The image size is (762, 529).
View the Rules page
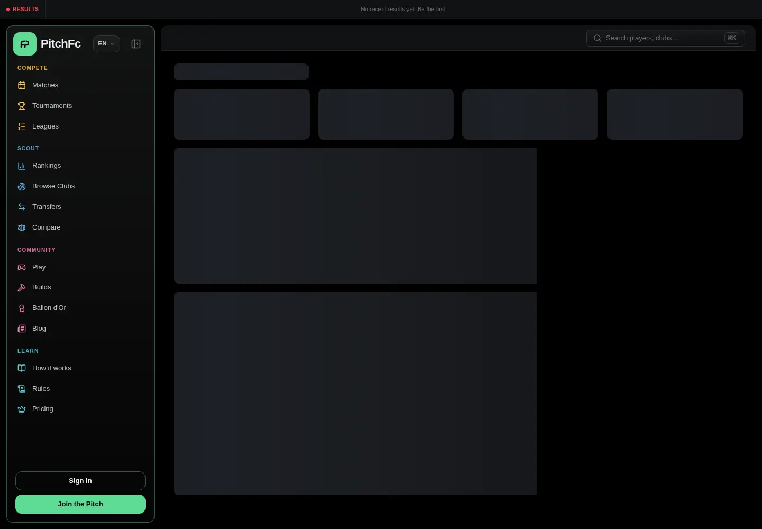pyautogui.click(x=80, y=389)
